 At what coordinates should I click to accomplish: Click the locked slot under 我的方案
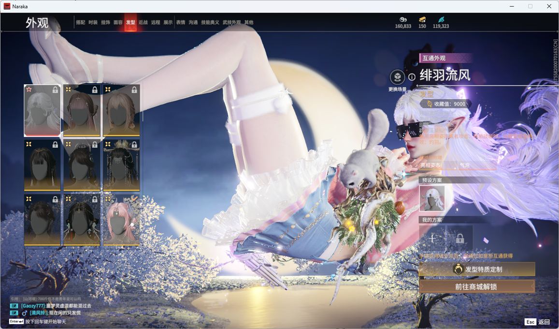point(460,238)
